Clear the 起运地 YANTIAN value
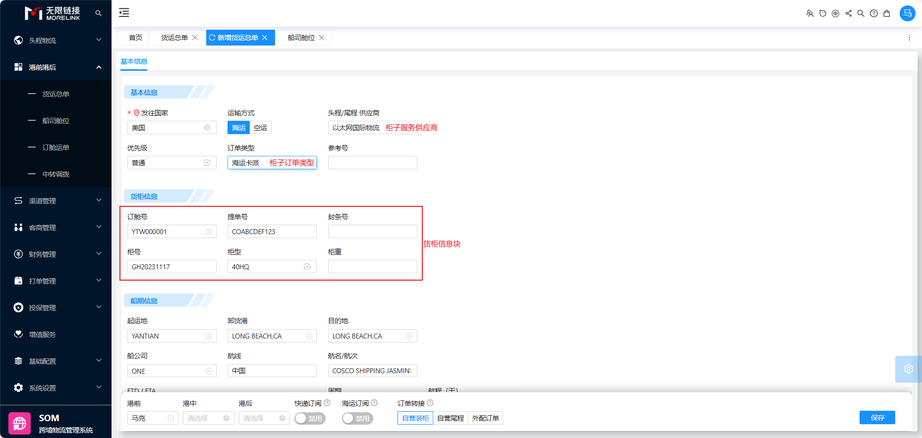Image resolution: width=922 pixels, height=438 pixels. click(209, 336)
